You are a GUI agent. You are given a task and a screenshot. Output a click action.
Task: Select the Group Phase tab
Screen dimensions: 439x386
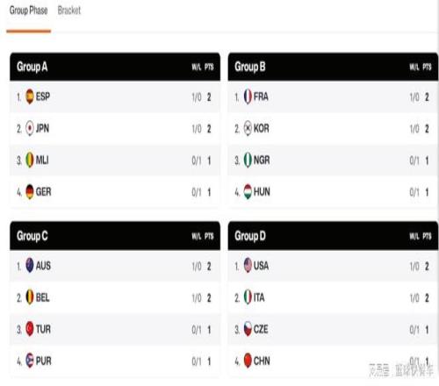click(x=29, y=11)
